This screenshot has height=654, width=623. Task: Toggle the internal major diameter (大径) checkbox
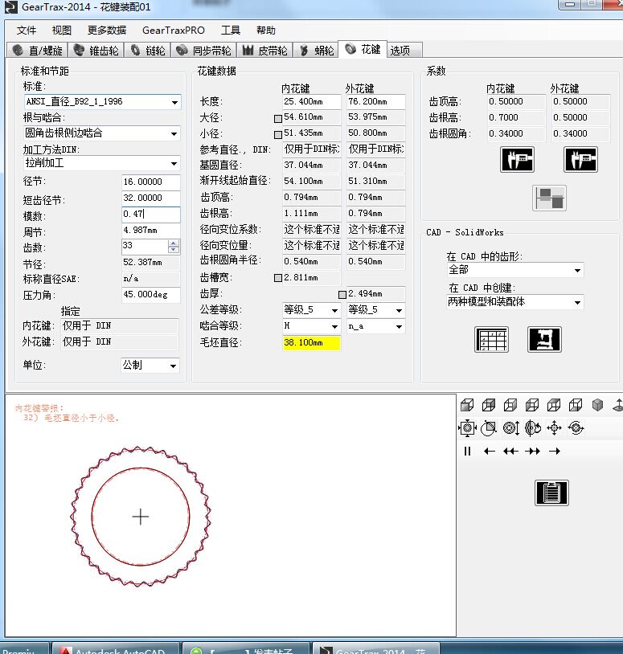(x=278, y=118)
